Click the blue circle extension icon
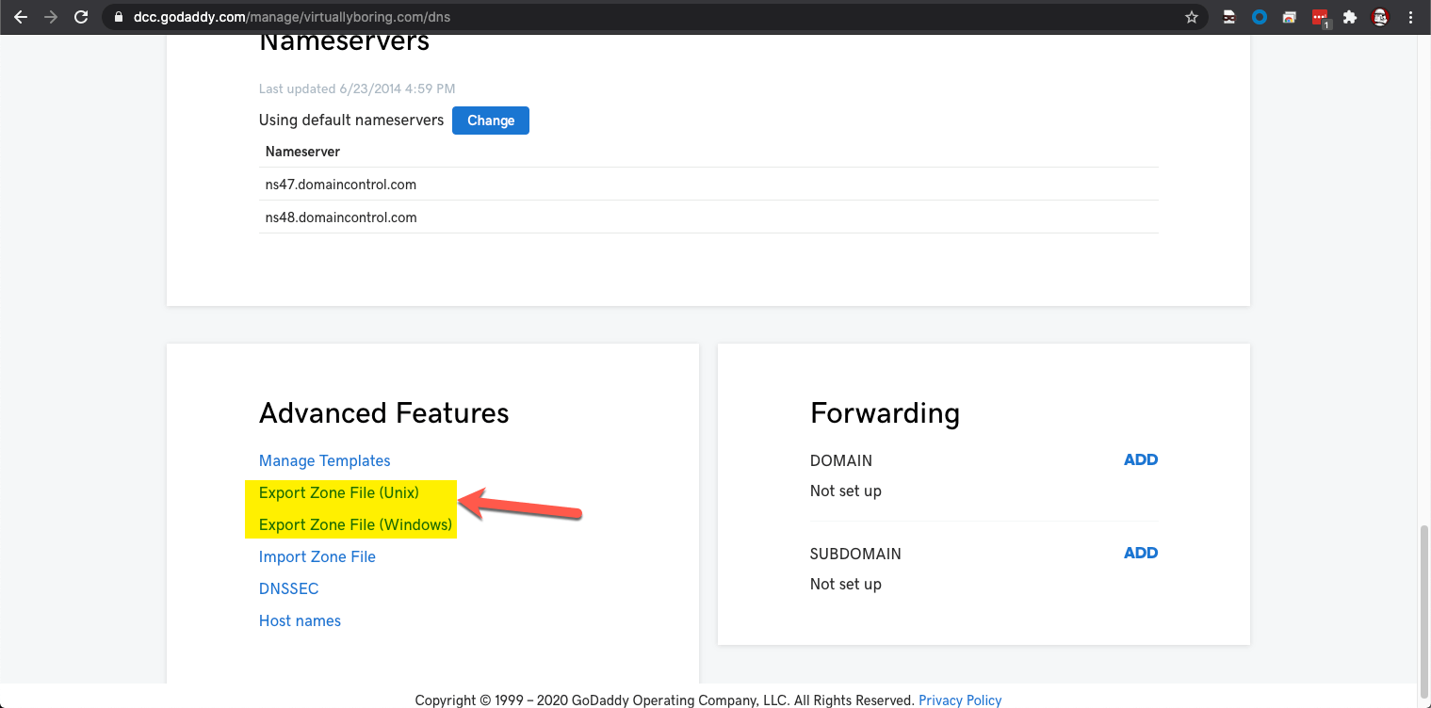The width and height of the screenshot is (1431, 708). click(x=1259, y=16)
